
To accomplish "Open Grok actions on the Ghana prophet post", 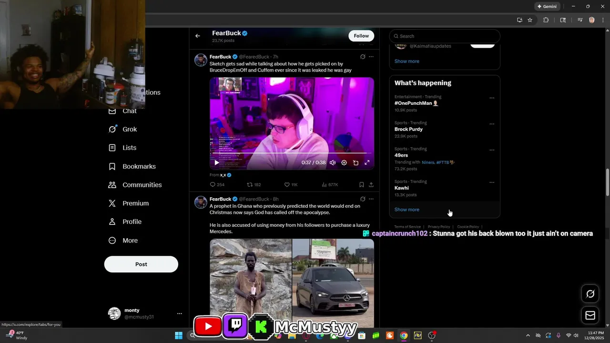I will coord(363,199).
